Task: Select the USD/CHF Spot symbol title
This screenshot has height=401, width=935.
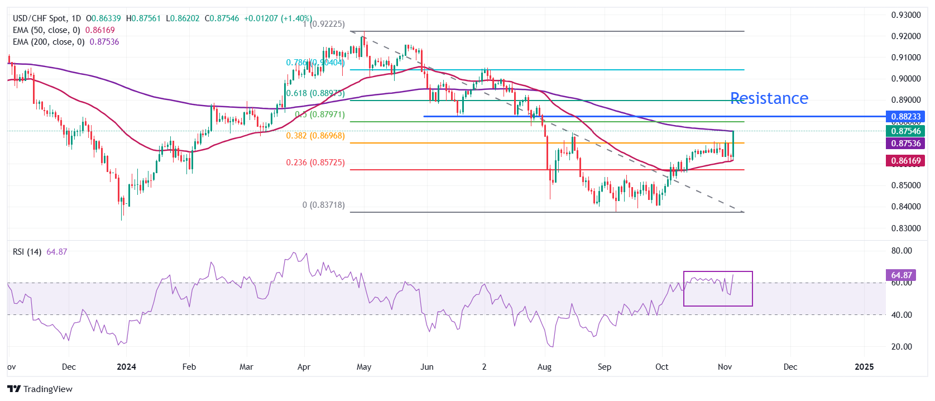Action: point(47,18)
